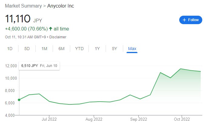Image resolution: width=208 pixels, height=124 pixels.
Task: Click the green data point on chart
Action: 19,100
